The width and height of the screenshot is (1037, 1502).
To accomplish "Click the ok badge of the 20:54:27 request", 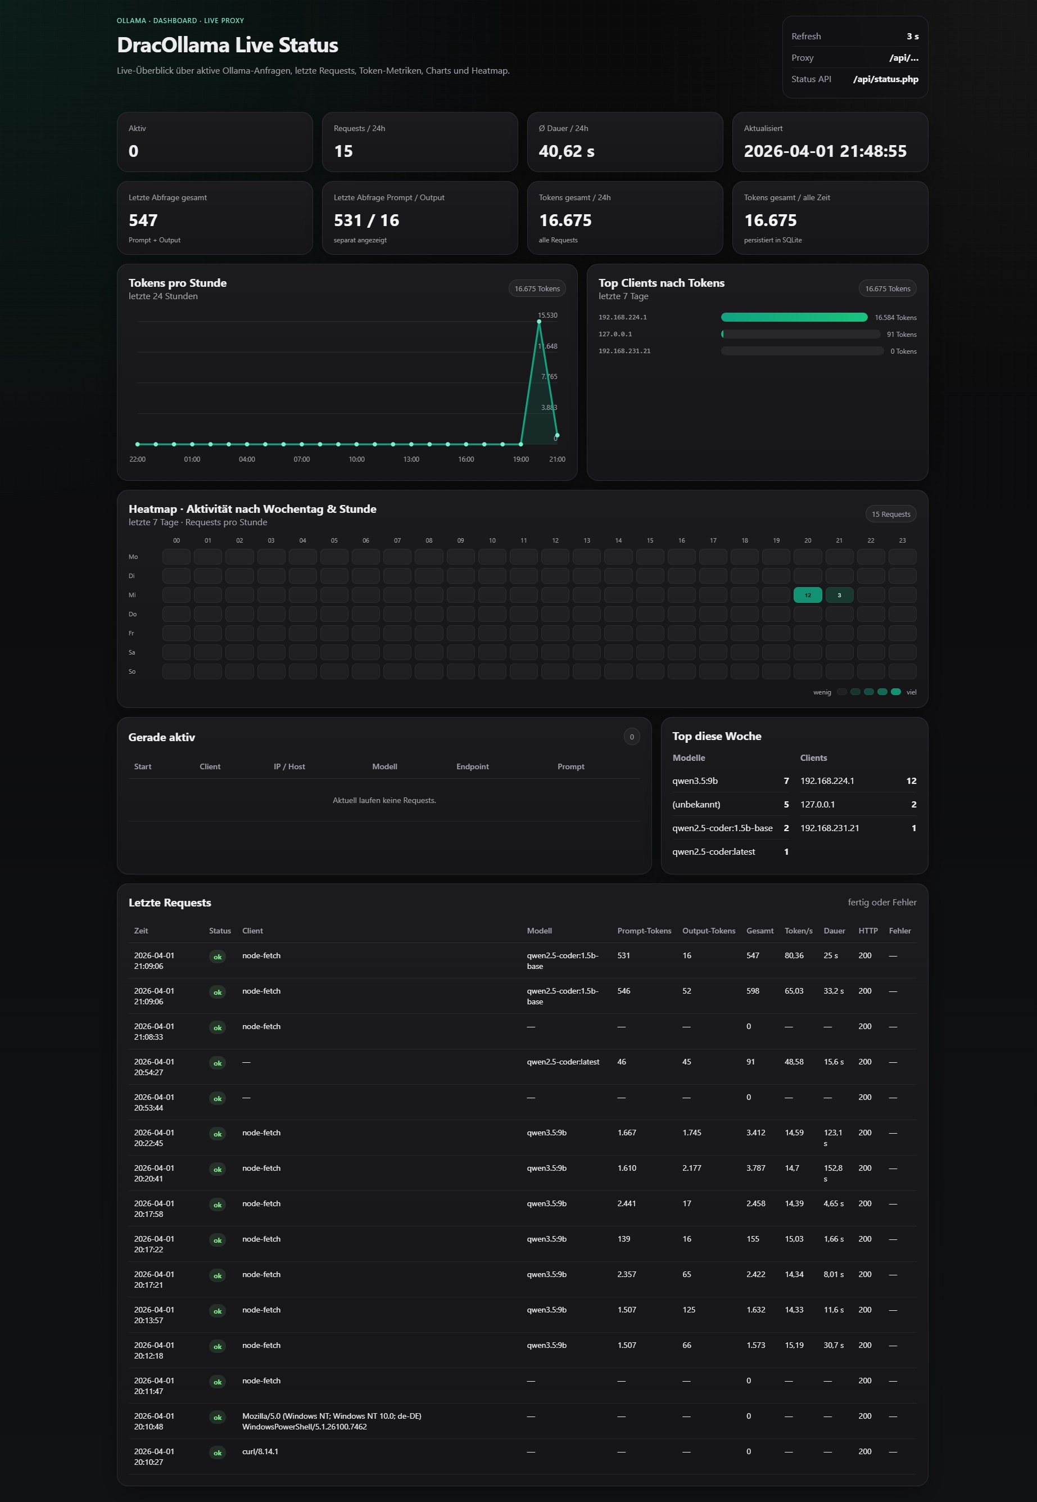I will (x=218, y=1063).
